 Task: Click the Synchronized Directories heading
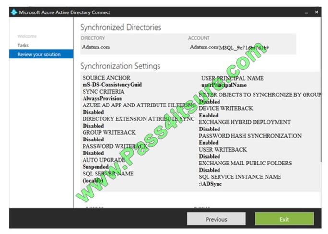click(x=121, y=27)
